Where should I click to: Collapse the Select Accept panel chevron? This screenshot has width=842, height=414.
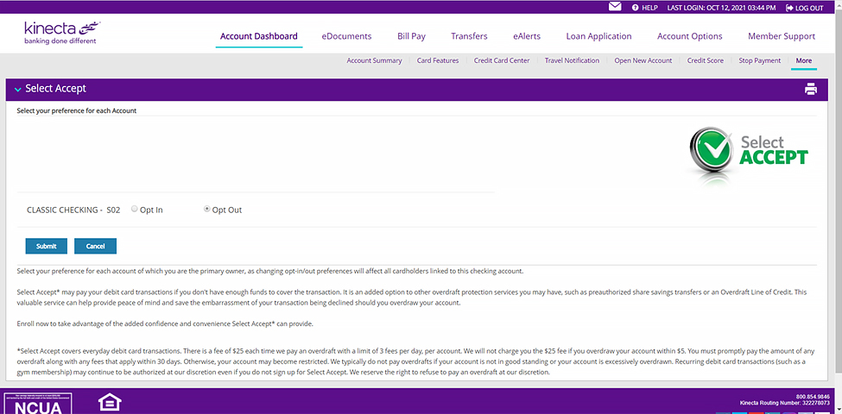pos(17,89)
